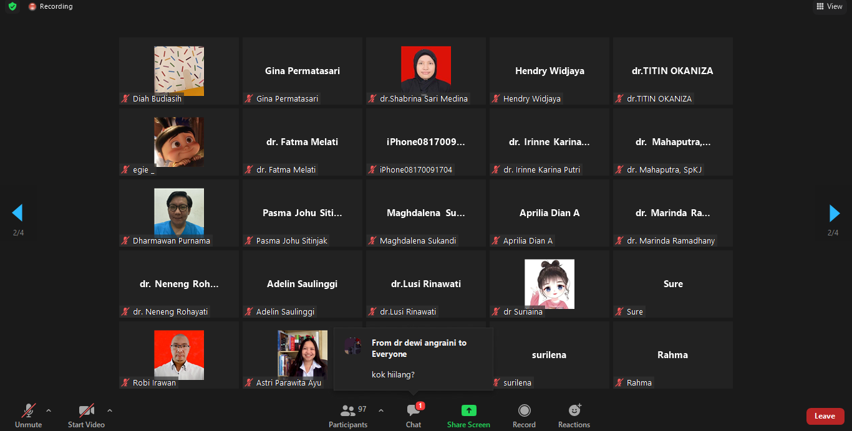Open the Reactions menu
Viewport: 852px width, 431px height.
click(x=574, y=416)
